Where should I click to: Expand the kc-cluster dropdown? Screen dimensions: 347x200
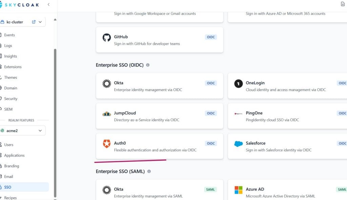pyautogui.click(x=40, y=22)
